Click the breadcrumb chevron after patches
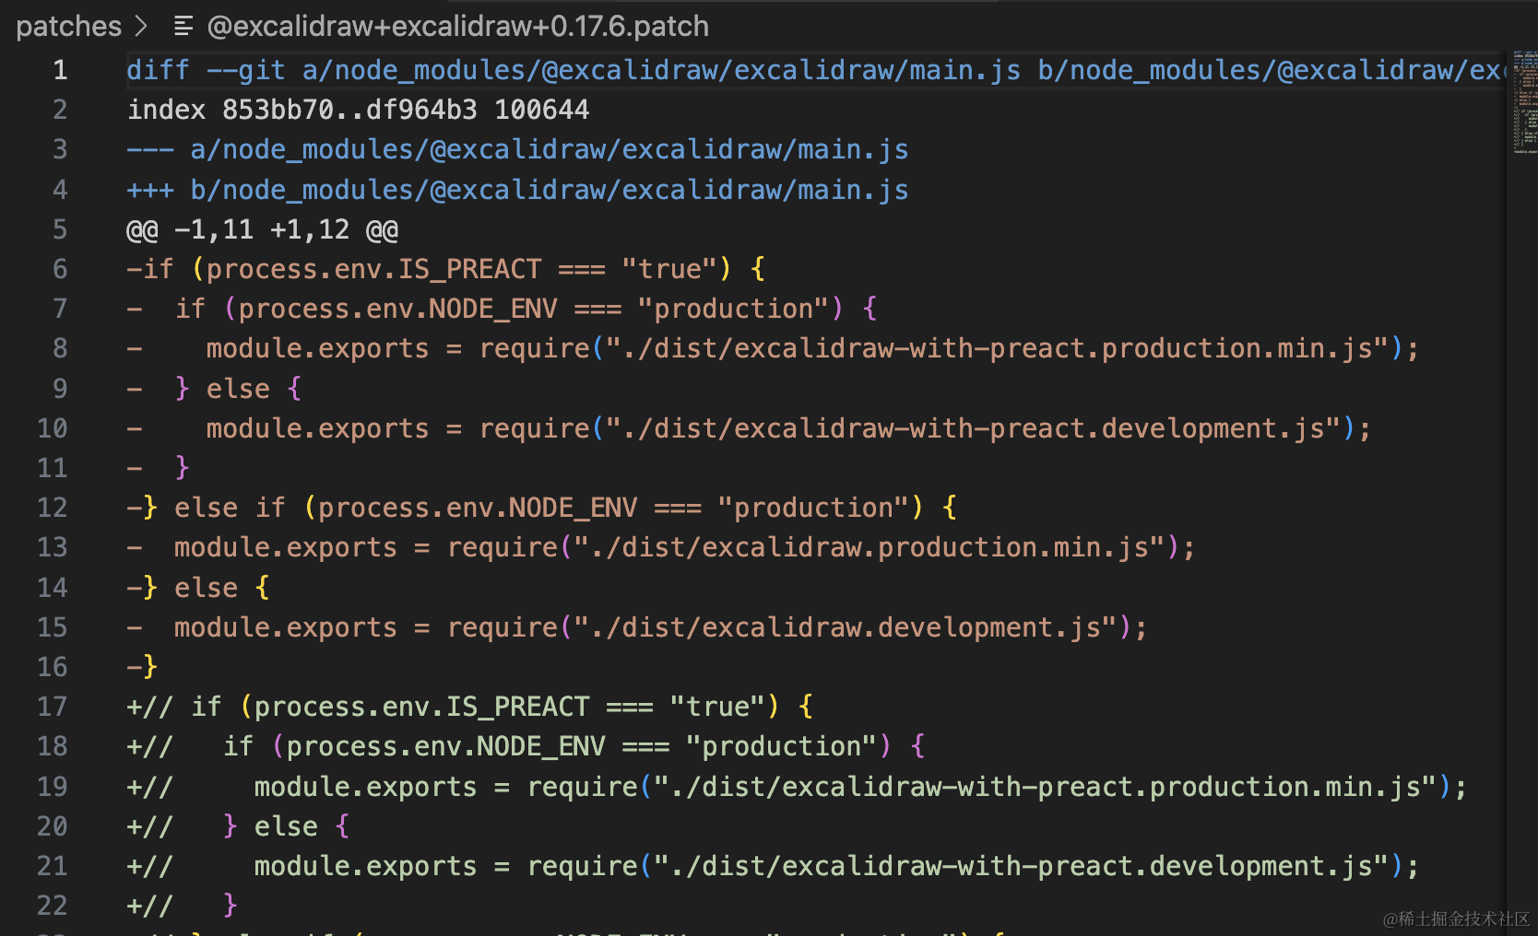This screenshot has height=936, width=1538. coord(141,26)
